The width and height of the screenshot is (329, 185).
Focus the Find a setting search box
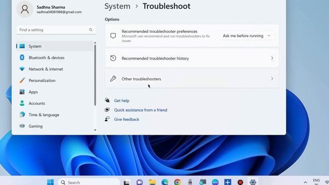click(x=56, y=30)
